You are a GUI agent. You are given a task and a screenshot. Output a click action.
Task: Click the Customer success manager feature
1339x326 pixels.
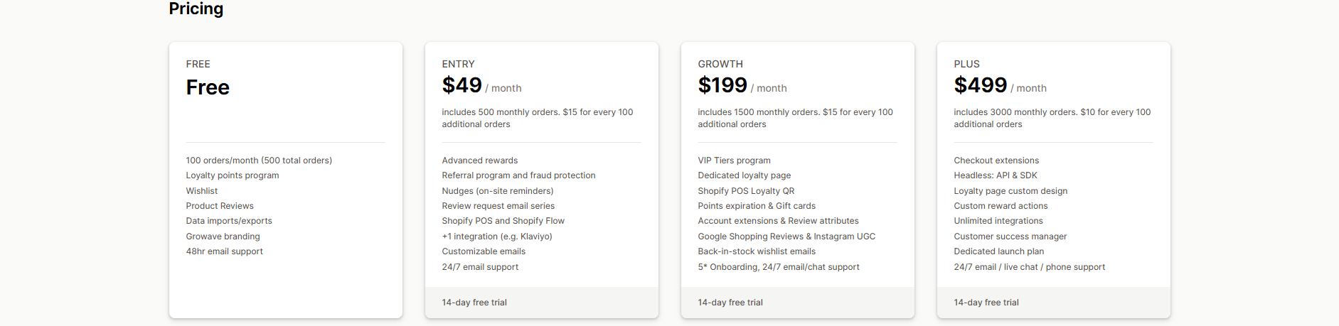(1010, 237)
